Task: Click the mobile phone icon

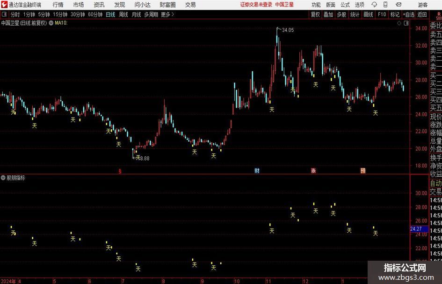Action: 385,5
